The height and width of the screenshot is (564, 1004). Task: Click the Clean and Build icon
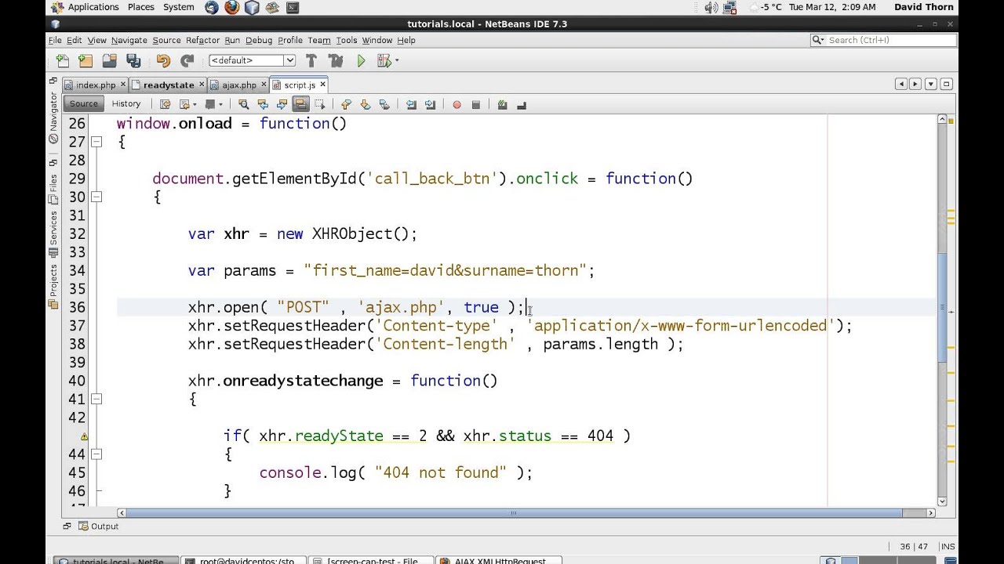coord(336,60)
